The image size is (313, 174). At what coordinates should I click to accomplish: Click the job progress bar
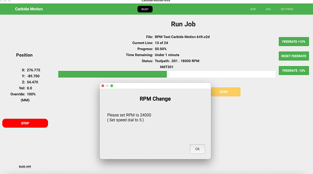coord(167,74)
